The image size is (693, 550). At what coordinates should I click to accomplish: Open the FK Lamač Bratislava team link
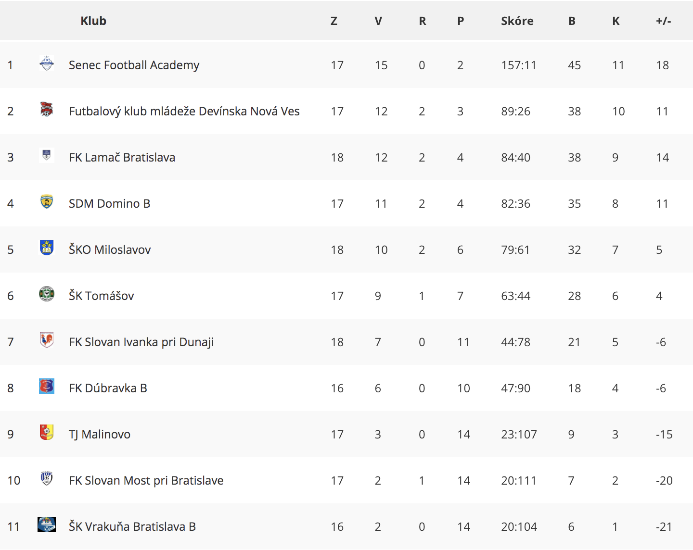(x=122, y=157)
